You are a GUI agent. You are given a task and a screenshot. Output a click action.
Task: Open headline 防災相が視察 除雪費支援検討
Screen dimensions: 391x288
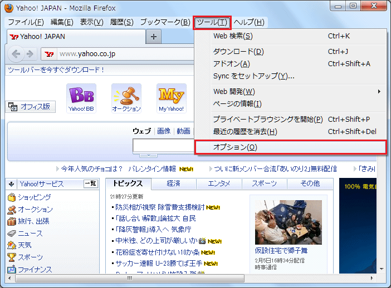click(x=160, y=207)
